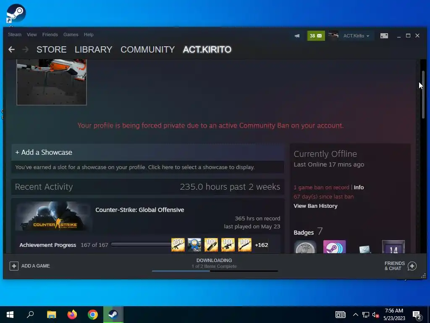Viewport: 430px width, 323px height.
Task: Open the muted volume tray icon
Action: tap(375, 315)
